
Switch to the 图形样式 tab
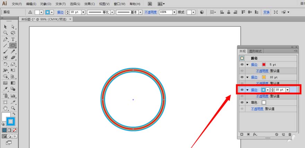[x=255, y=51]
